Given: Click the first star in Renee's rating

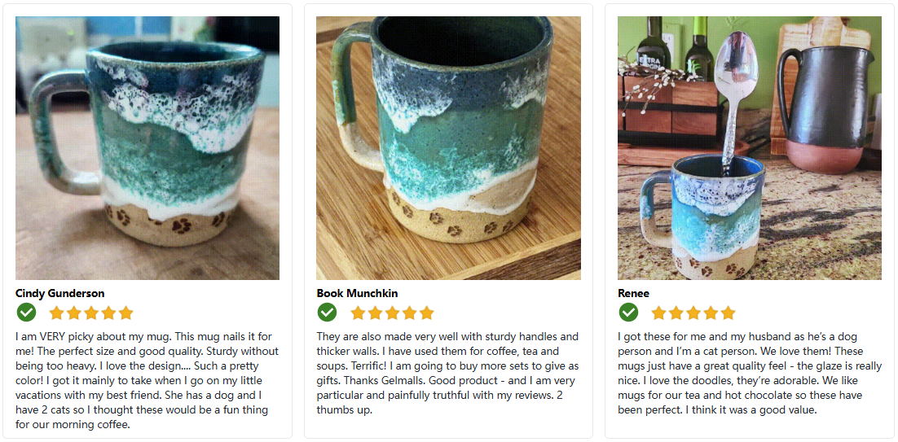Looking at the screenshot, I should pos(658,313).
